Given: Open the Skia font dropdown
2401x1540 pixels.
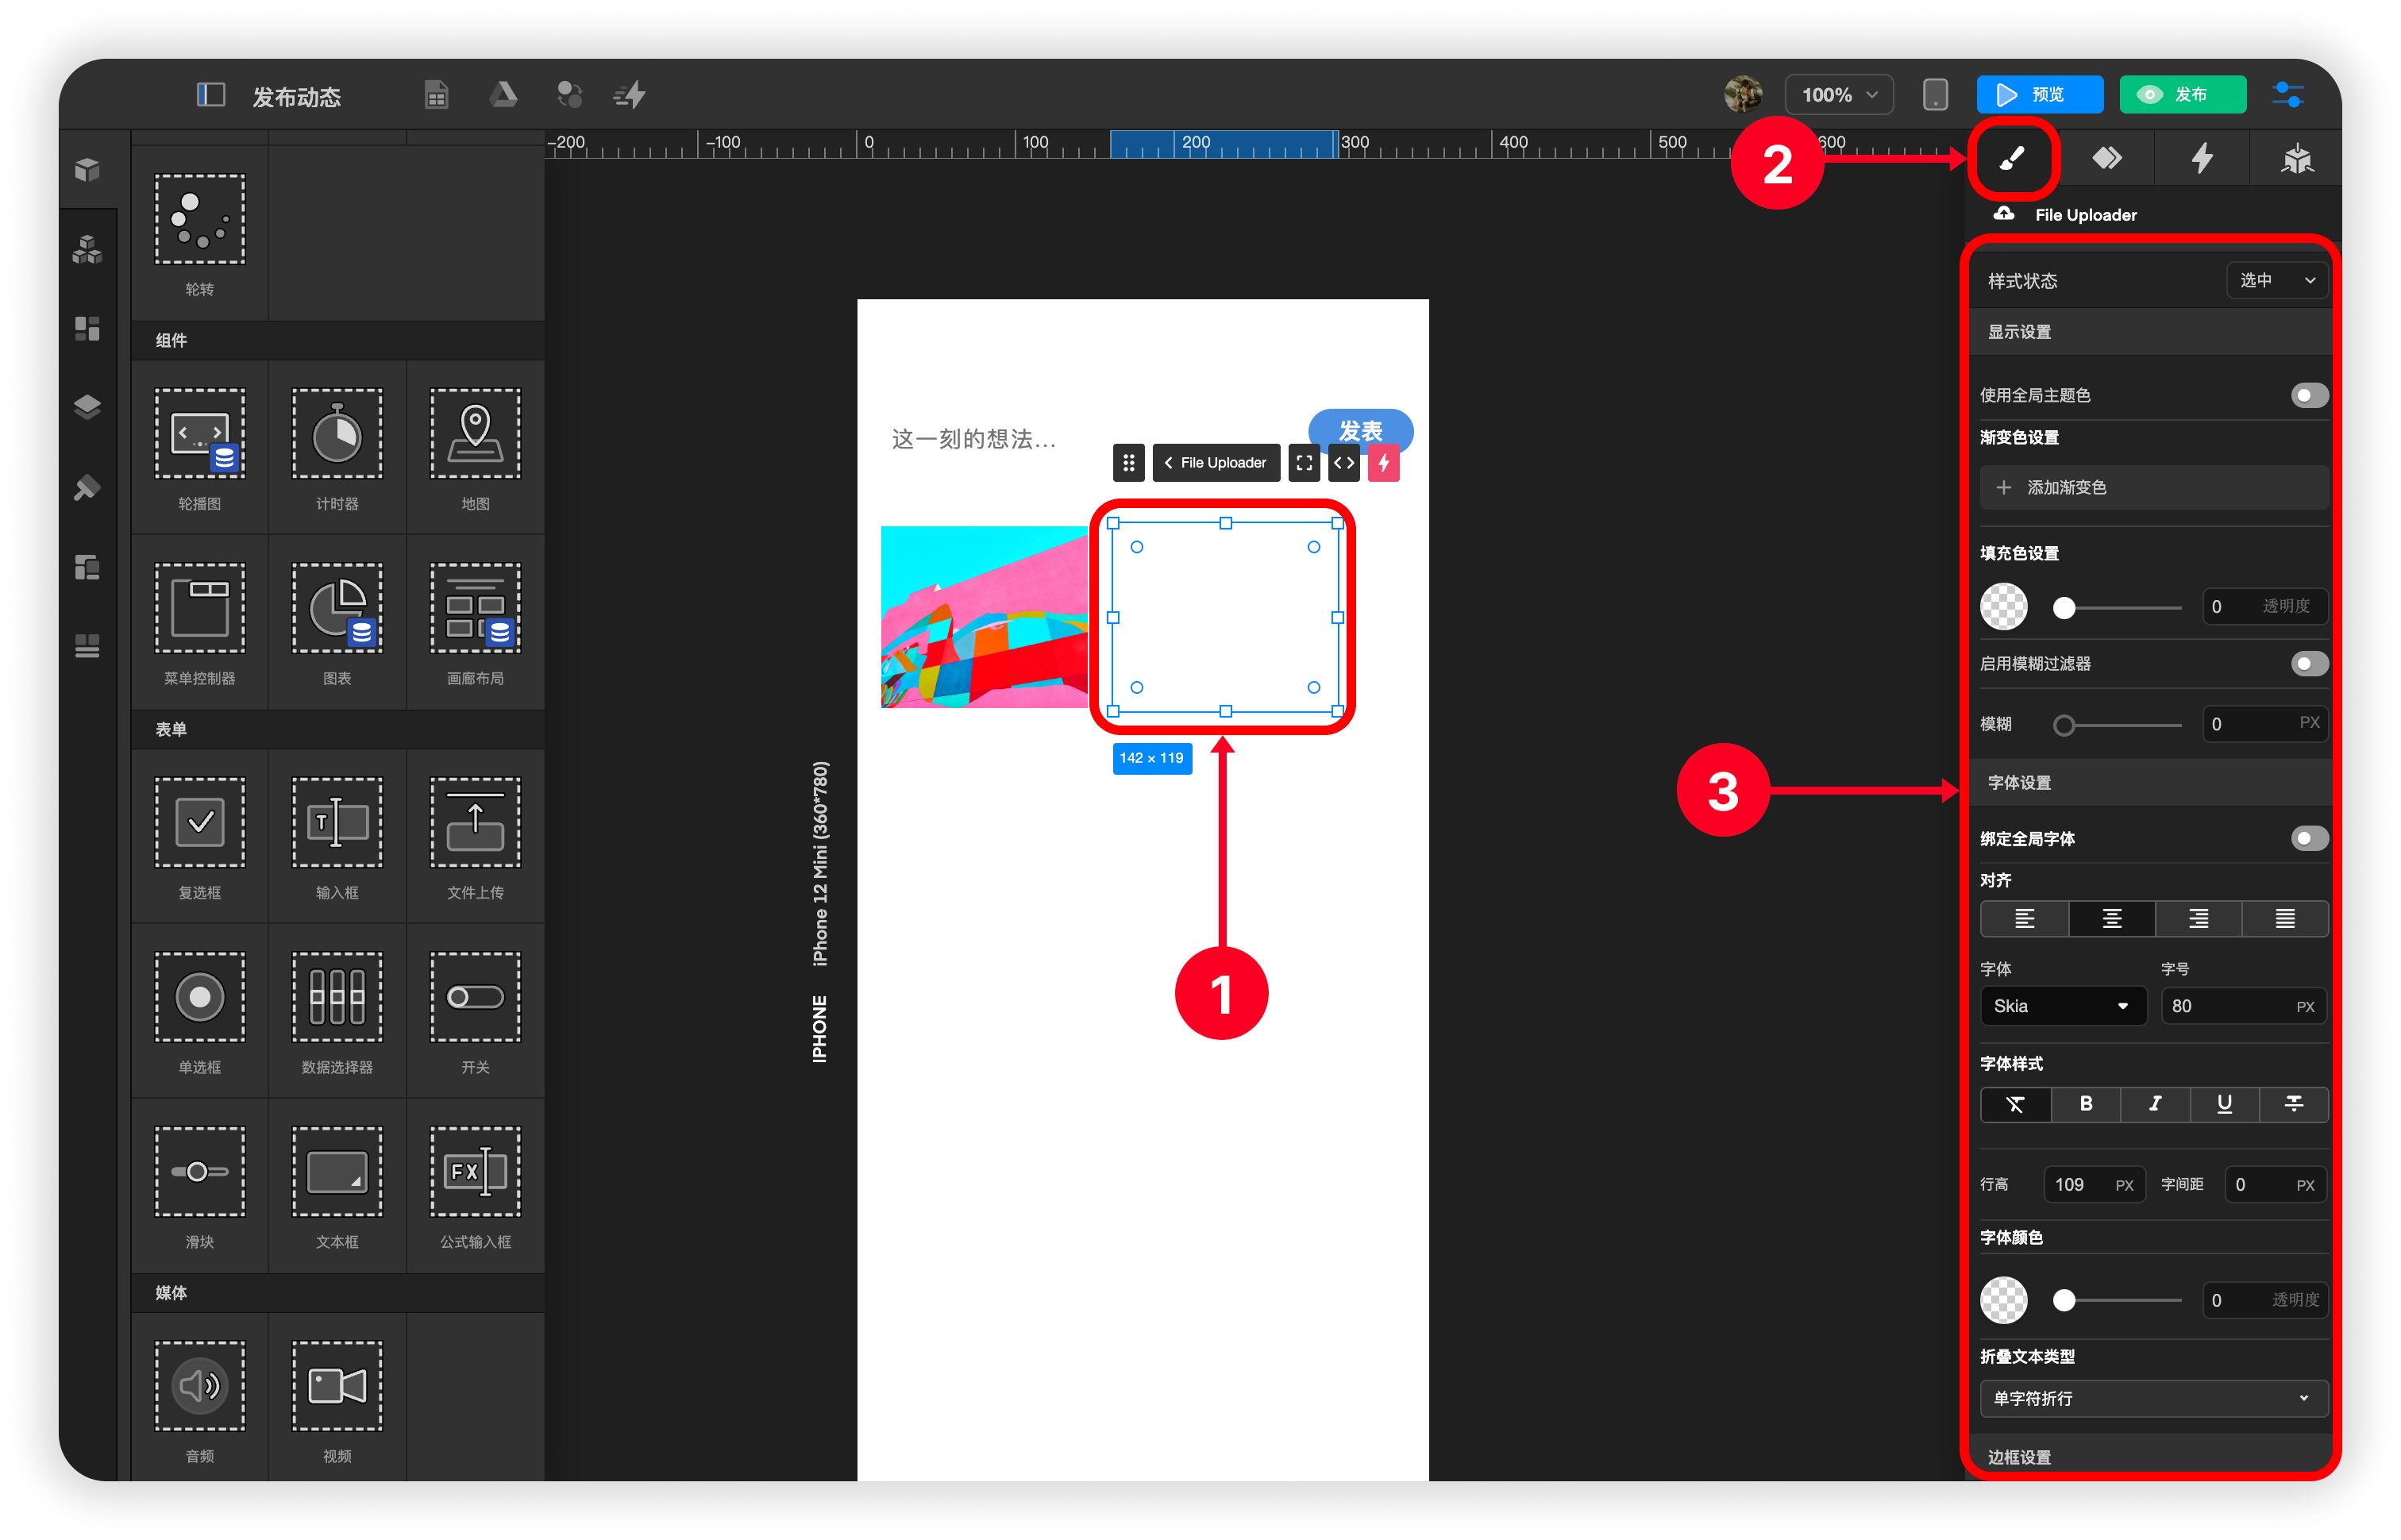Looking at the screenshot, I should pos(2062,1006).
